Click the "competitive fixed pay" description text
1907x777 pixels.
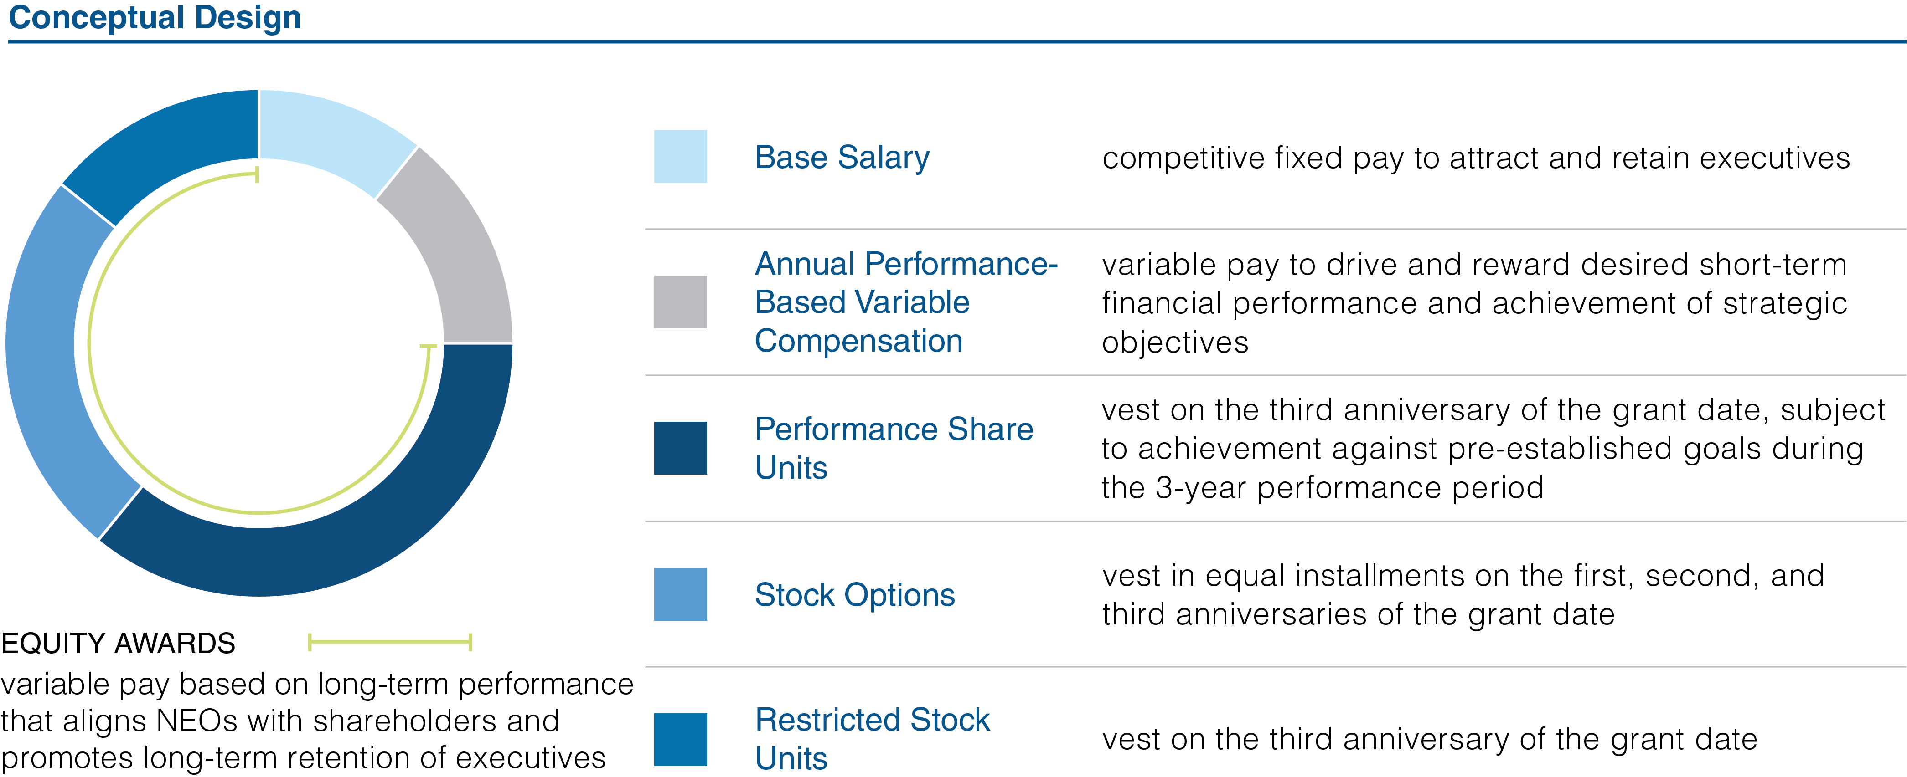tap(1475, 158)
